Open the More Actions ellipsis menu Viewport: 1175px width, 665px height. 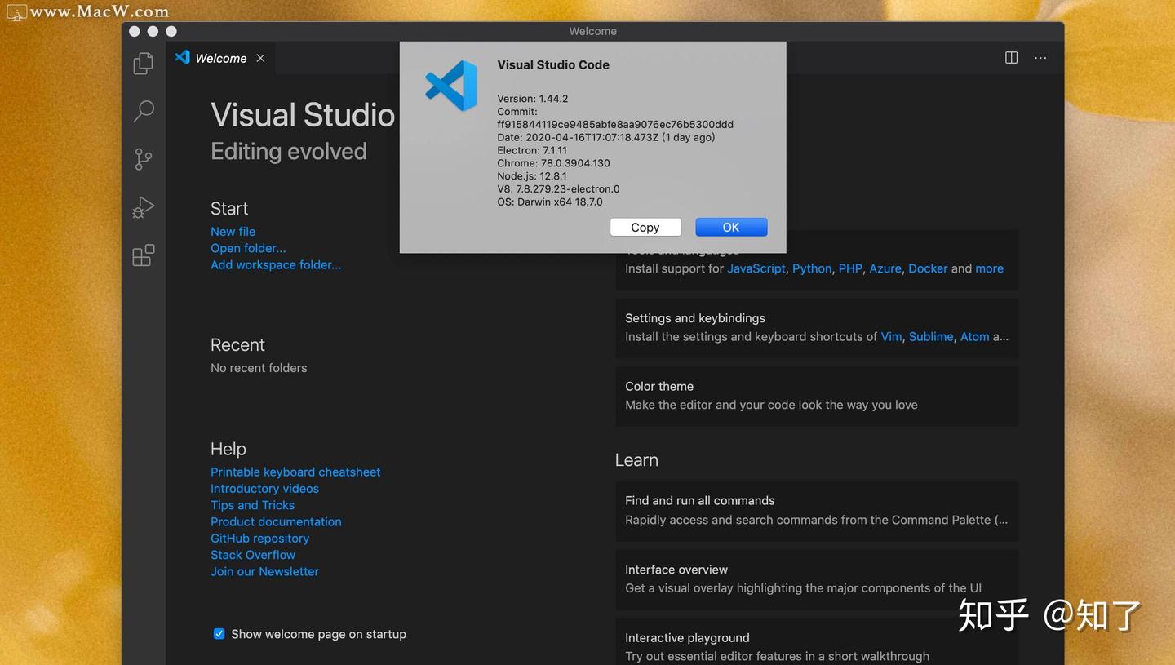tap(1040, 58)
